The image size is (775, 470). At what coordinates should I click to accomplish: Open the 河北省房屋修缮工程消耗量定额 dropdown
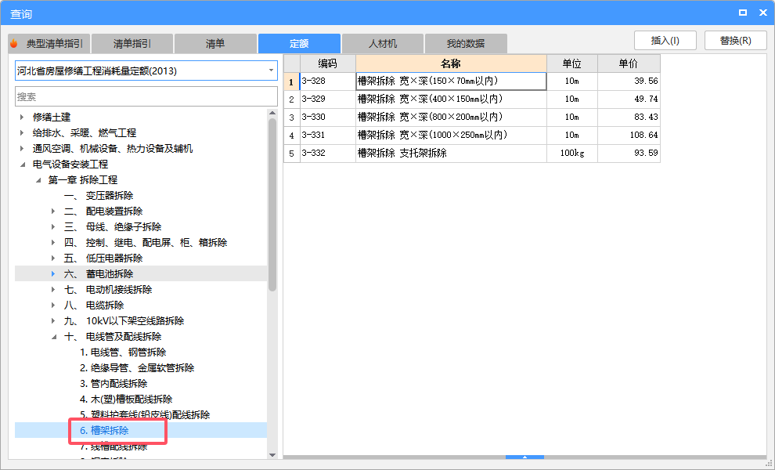[x=271, y=70]
